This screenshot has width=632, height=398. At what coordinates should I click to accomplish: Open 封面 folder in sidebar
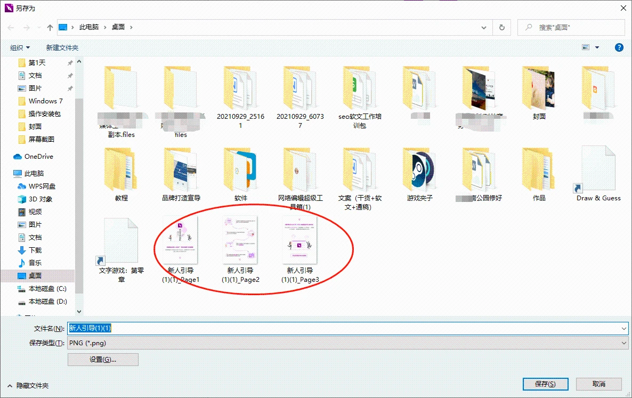point(35,126)
